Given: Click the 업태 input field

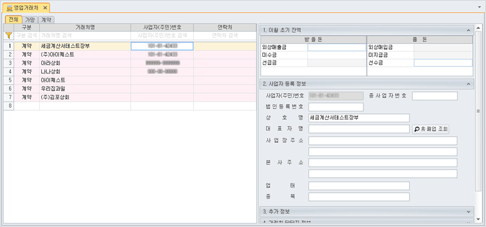Looking at the screenshot, I should 359,186.
